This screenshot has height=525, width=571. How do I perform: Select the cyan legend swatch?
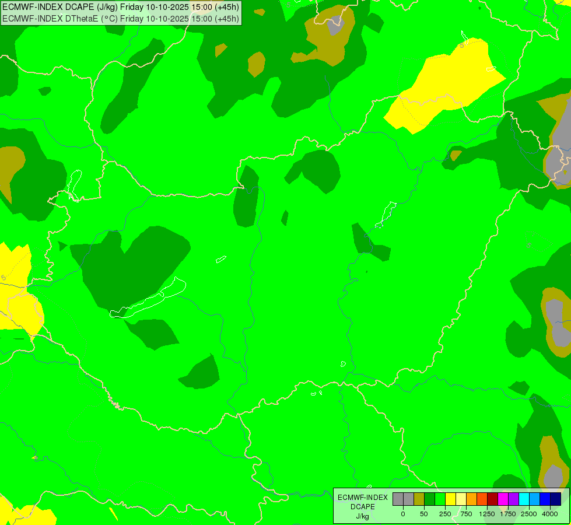tap(524, 499)
